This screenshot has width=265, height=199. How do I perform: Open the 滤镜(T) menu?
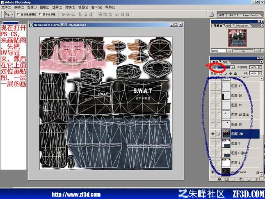click(x=70, y=7)
